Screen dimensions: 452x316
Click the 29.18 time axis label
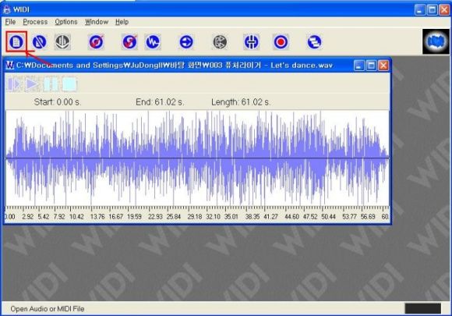tap(195, 216)
